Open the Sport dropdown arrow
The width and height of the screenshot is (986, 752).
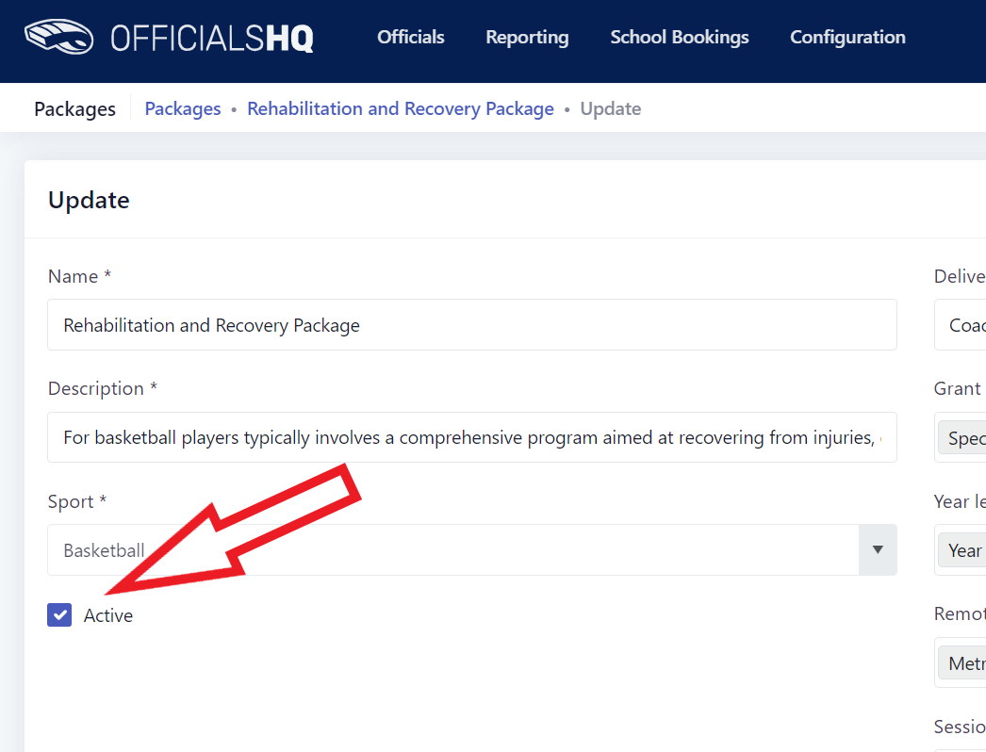[877, 549]
